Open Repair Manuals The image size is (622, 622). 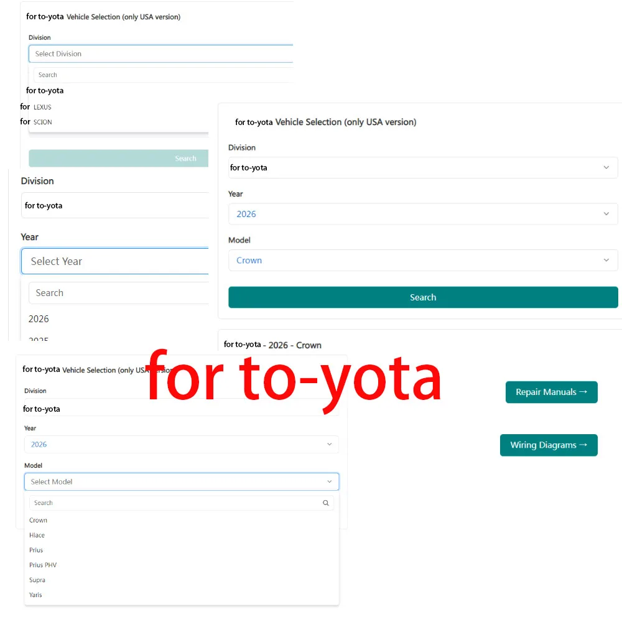tap(551, 392)
